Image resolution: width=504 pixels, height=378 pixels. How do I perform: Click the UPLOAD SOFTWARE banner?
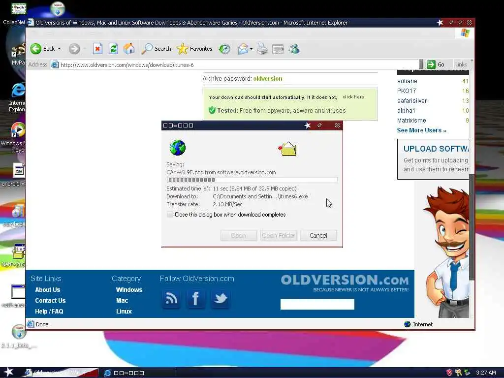(433, 159)
